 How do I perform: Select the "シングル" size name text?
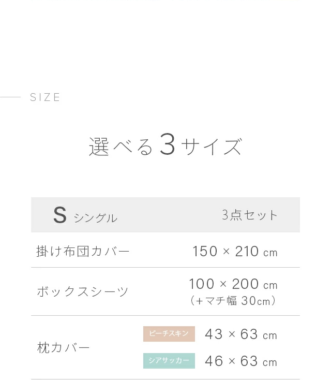click(95, 218)
